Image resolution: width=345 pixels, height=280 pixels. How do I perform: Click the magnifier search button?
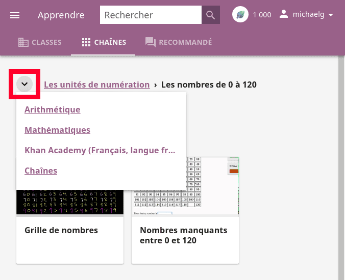pyautogui.click(x=211, y=15)
